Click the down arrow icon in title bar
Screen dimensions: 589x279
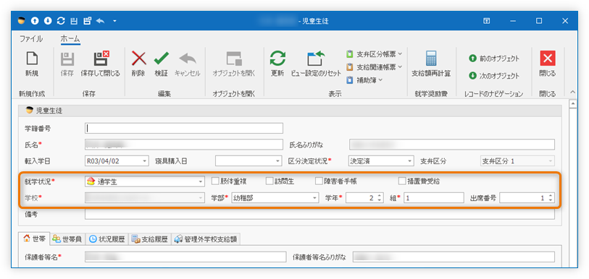[x=48, y=21]
